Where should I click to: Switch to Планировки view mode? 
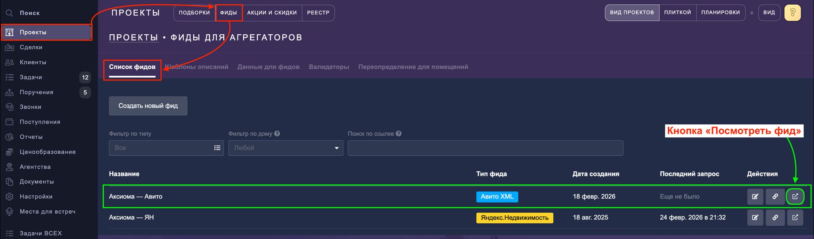720,13
